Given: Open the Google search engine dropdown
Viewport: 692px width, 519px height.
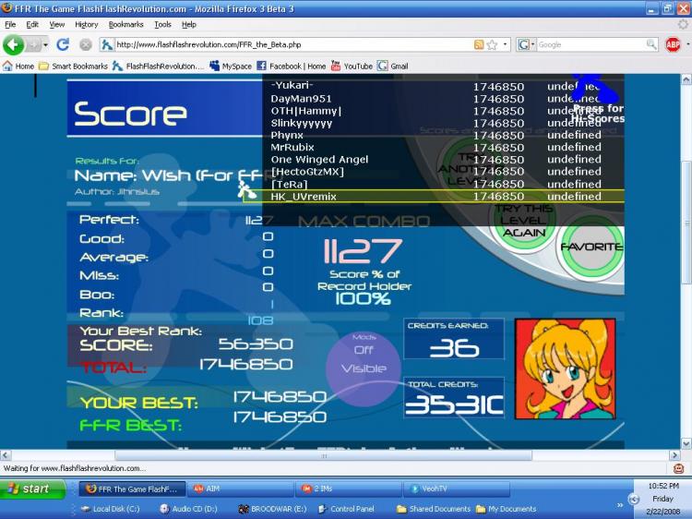Looking at the screenshot, I should point(528,44).
